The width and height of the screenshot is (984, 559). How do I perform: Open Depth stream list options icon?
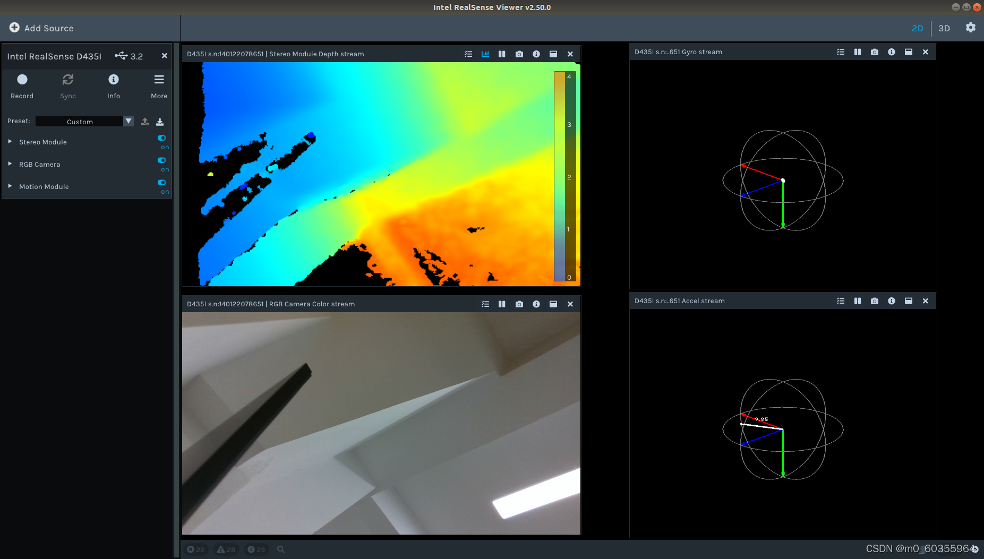[468, 54]
